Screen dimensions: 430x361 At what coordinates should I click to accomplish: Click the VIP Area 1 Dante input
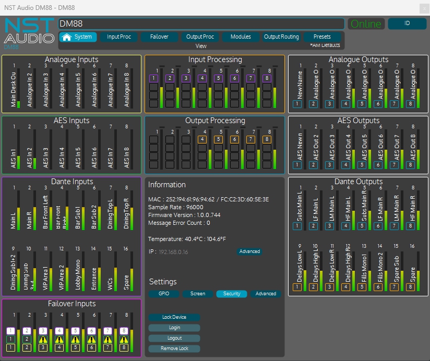click(x=45, y=279)
